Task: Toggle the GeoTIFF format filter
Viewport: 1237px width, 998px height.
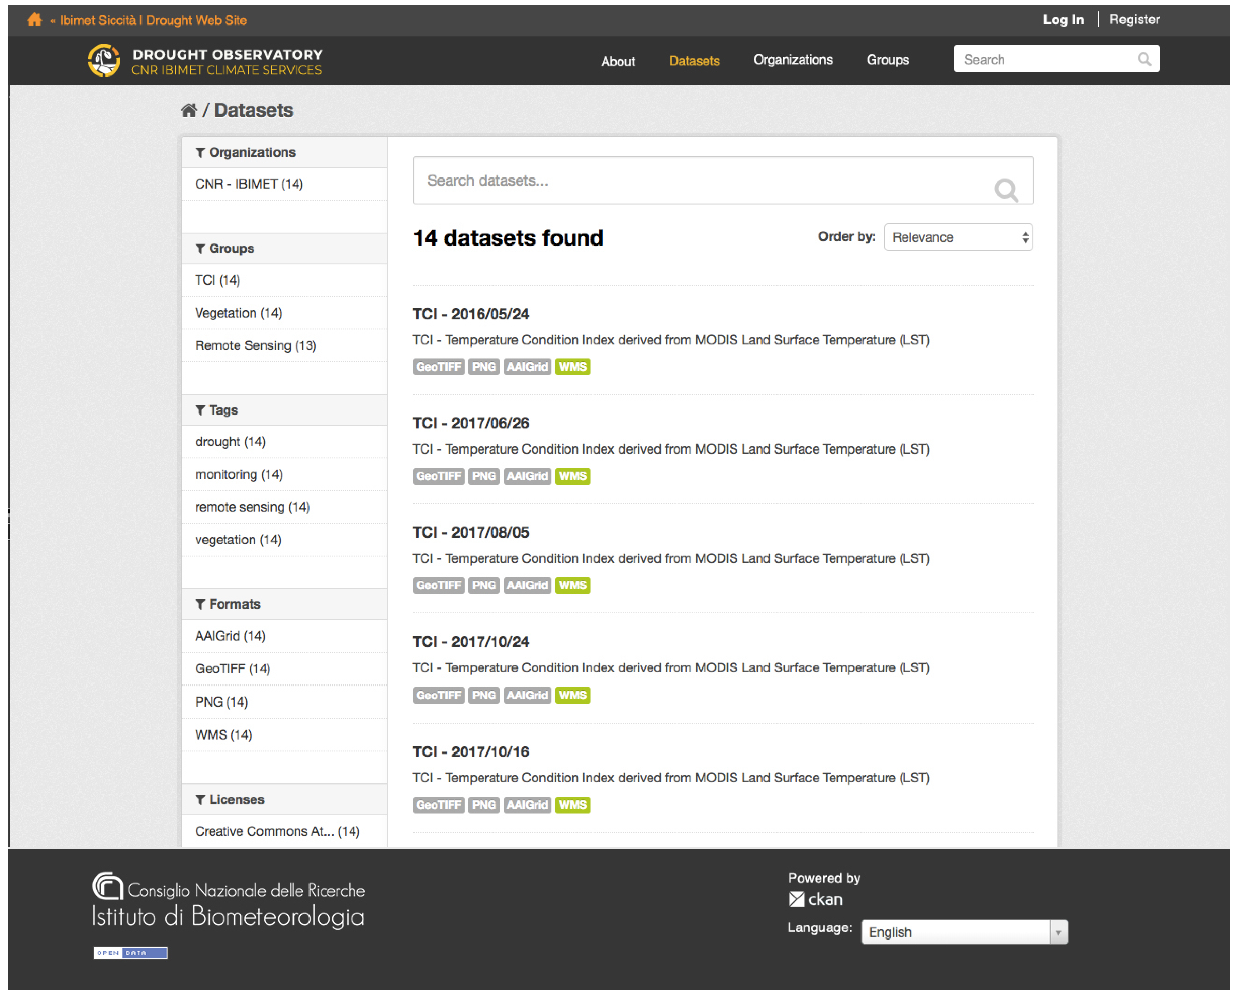Action: click(x=232, y=669)
